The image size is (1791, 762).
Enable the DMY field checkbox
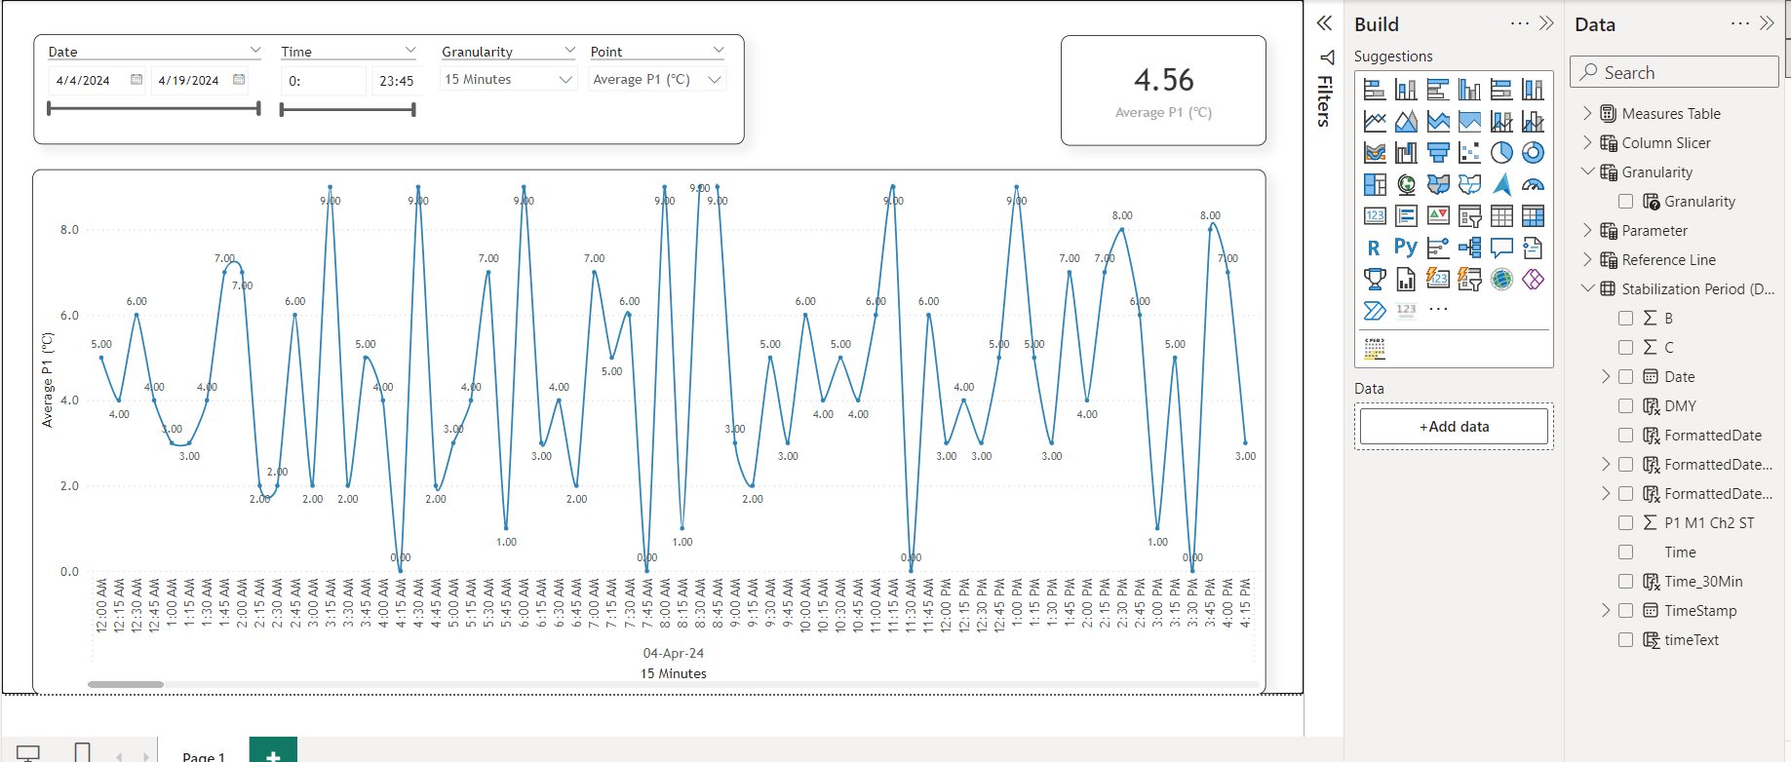1625,406
